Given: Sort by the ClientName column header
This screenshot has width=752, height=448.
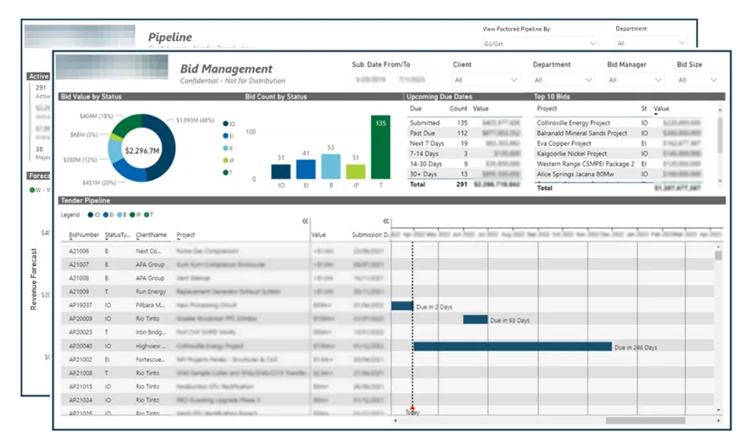Looking at the screenshot, I should point(151,235).
